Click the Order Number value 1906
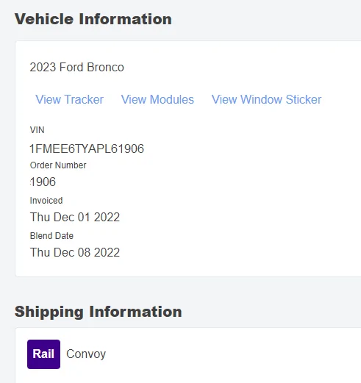Viewport: 361px width, 383px height. click(43, 182)
